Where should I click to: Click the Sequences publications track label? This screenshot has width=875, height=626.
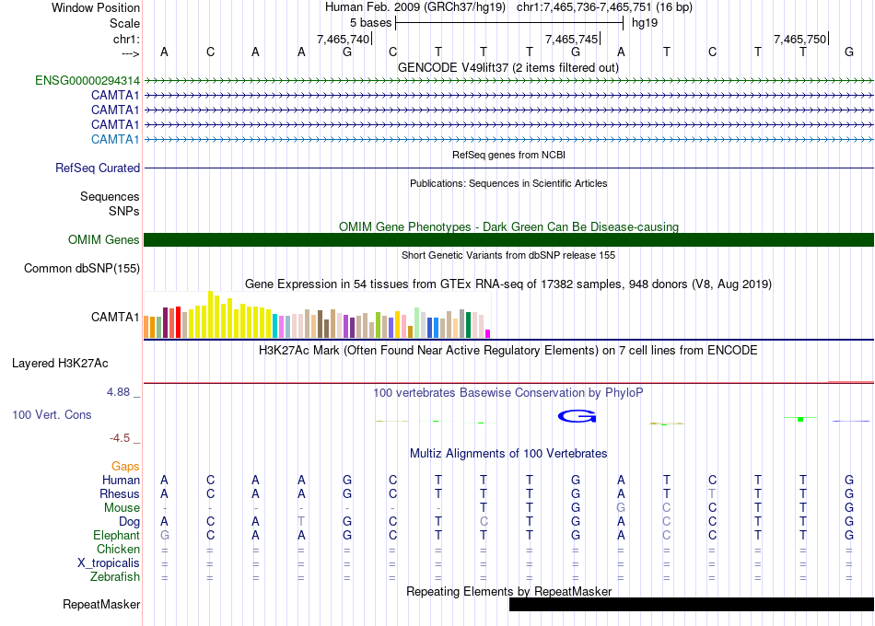(x=110, y=196)
